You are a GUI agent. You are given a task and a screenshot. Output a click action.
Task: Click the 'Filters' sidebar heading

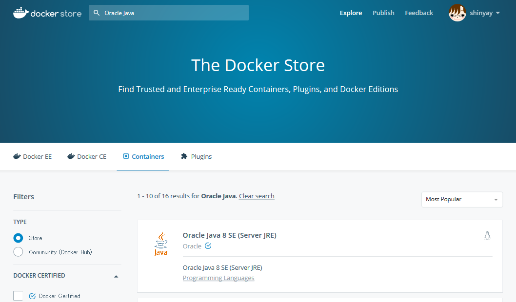[x=24, y=197]
